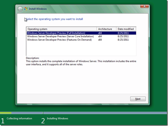Click the x64 cell in Features On Demand row
This screenshot has width=168, height=126.
click(100, 40)
